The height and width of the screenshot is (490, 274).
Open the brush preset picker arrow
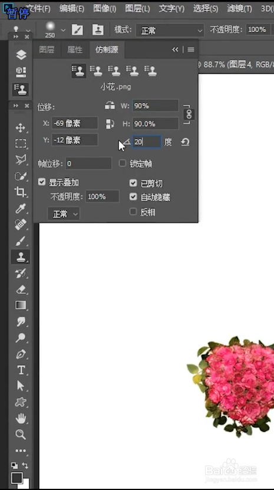coord(63,30)
